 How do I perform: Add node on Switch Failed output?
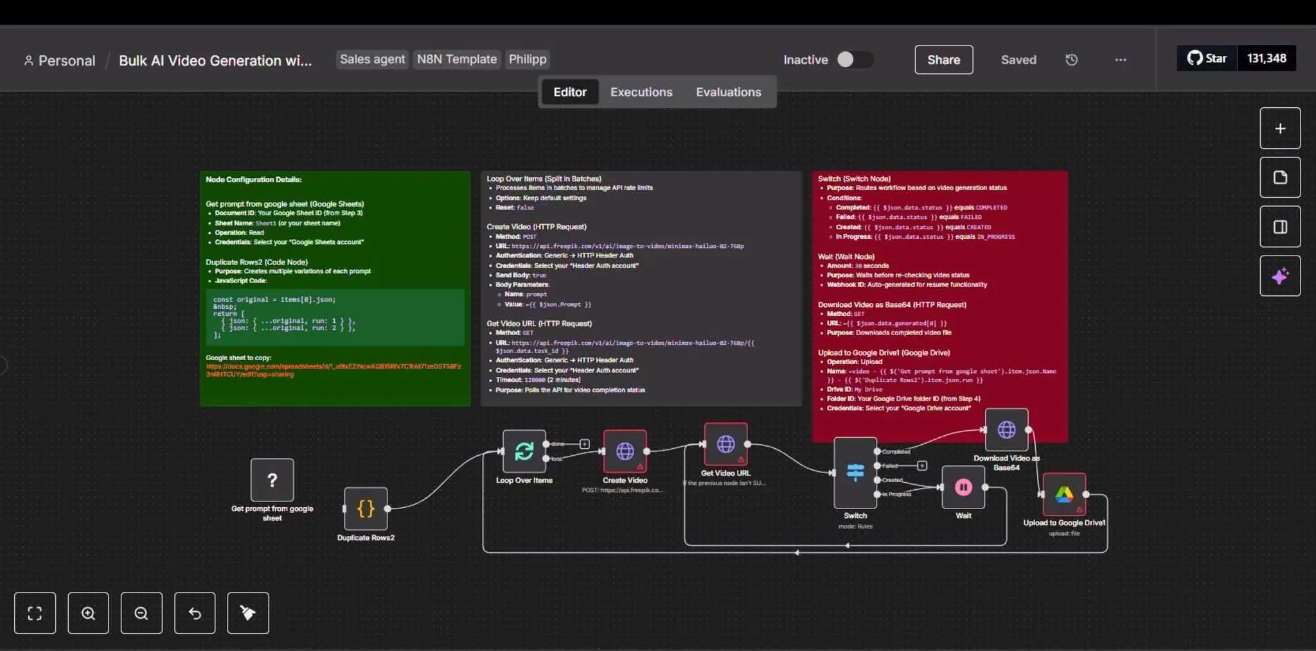coord(922,465)
